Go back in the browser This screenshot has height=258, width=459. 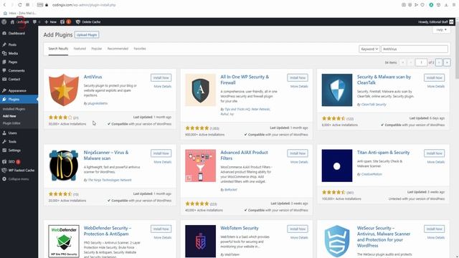(x=4, y=5)
